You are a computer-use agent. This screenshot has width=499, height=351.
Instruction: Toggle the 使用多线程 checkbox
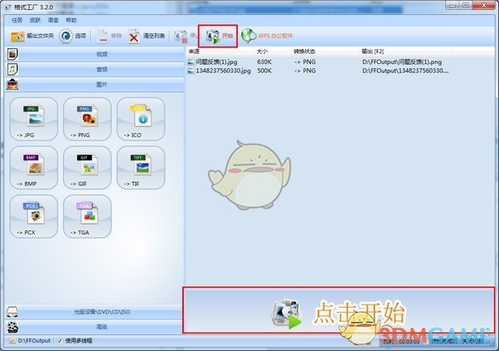pos(60,341)
